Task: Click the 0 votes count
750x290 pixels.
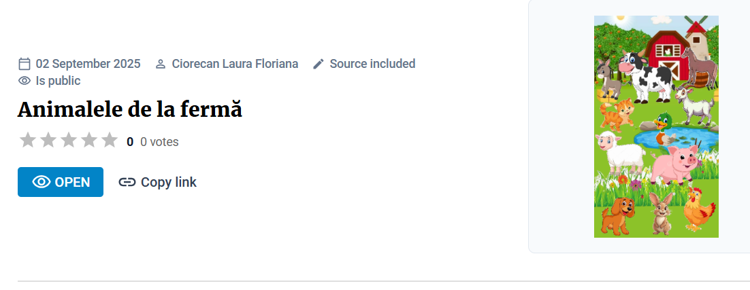Action: point(159,142)
